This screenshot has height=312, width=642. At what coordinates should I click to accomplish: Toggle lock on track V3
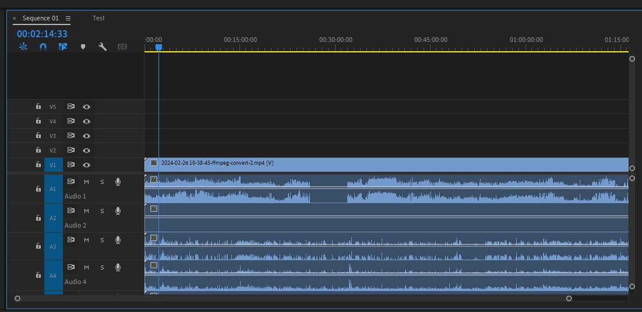click(38, 136)
